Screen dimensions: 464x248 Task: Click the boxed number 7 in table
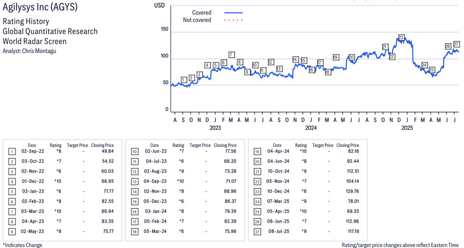click(12, 212)
